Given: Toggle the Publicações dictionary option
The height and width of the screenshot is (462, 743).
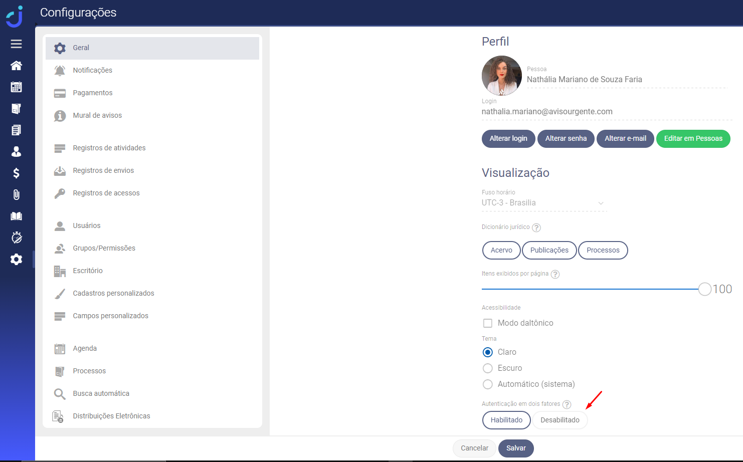Looking at the screenshot, I should (549, 250).
